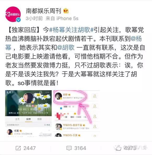Expand chevron on 杨幂 post row
The height and width of the screenshot is (155, 152).
(x=49, y=130)
